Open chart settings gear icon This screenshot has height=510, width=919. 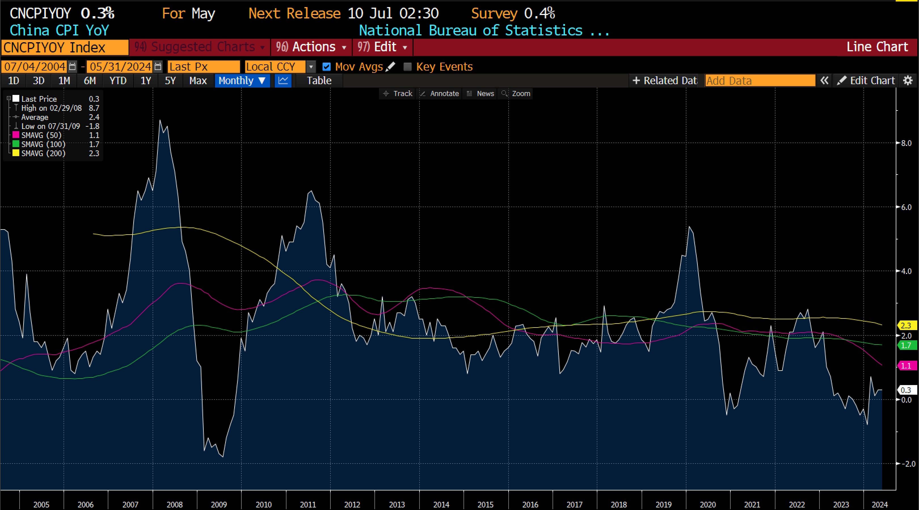[908, 80]
